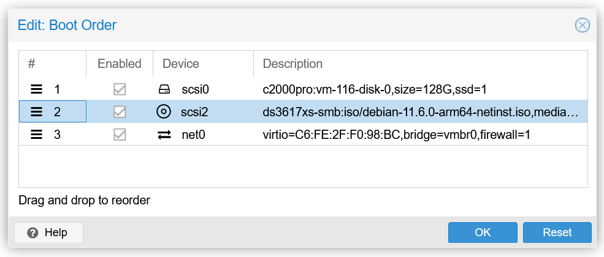604x257 pixels.
Task: Select the scsi0 disk description text
Action: tap(375, 90)
